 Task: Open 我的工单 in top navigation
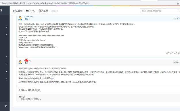pyautogui.click(x=43, y=11)
